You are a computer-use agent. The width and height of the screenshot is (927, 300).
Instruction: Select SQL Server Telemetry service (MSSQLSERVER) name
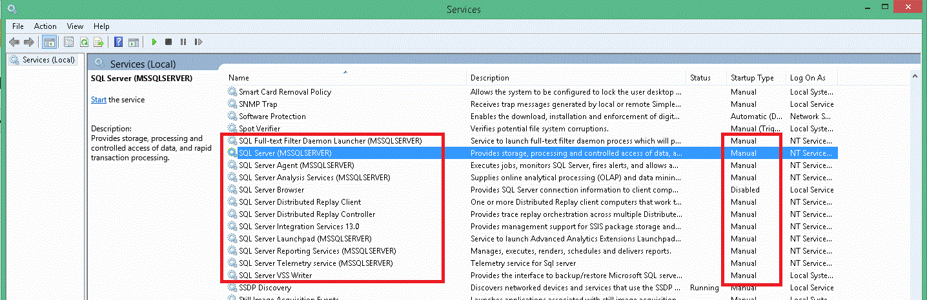coord(316,263)
